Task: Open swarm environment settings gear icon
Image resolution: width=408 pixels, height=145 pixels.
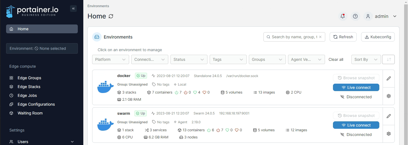Action: 389,134
